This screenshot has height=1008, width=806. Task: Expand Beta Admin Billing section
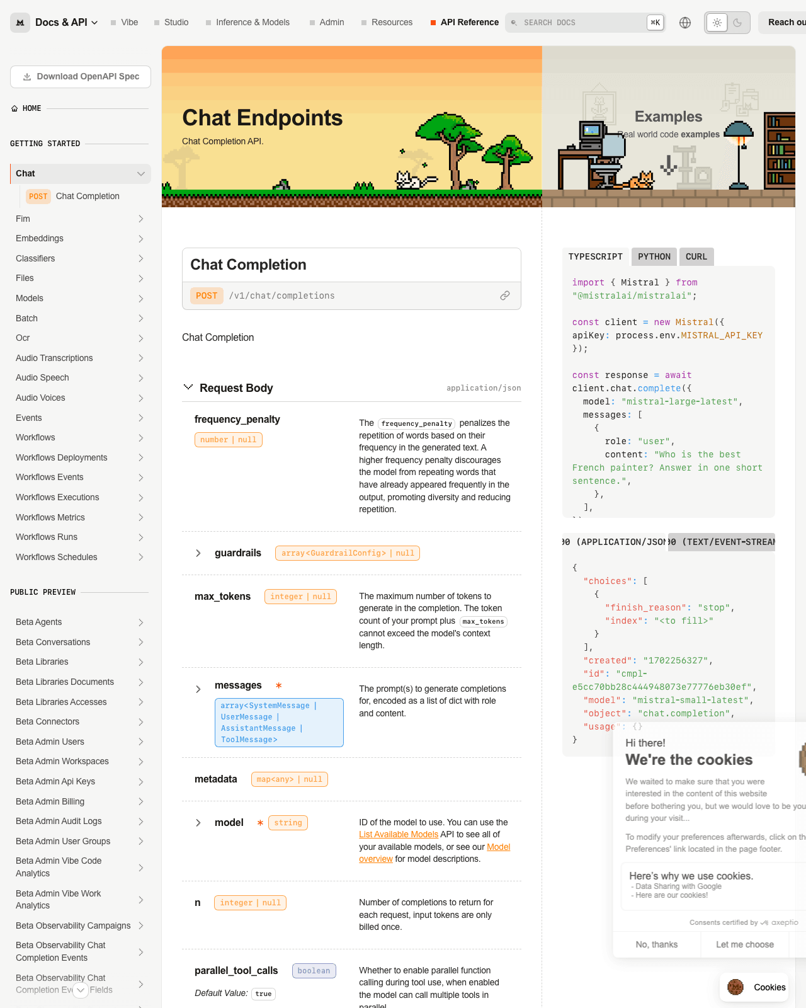140,801
